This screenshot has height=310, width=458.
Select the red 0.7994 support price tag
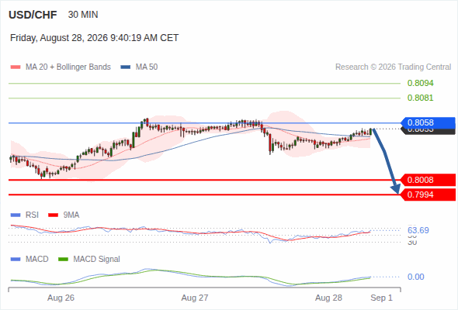(x=428, y=195)
